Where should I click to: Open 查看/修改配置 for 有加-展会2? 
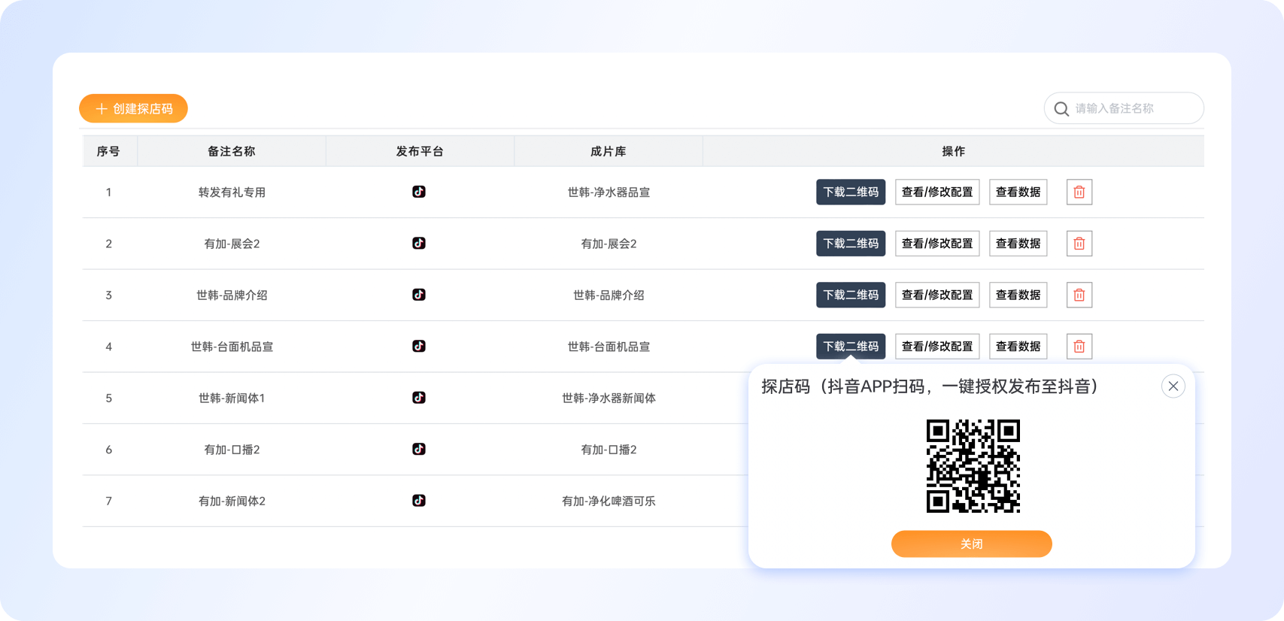pyautogui.click(x=937, y=244)
